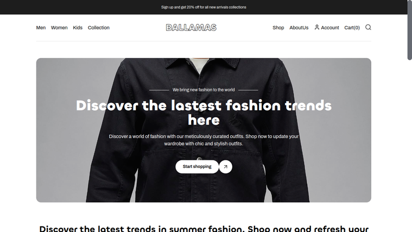Open the search magnifier icon

(368, 27)
